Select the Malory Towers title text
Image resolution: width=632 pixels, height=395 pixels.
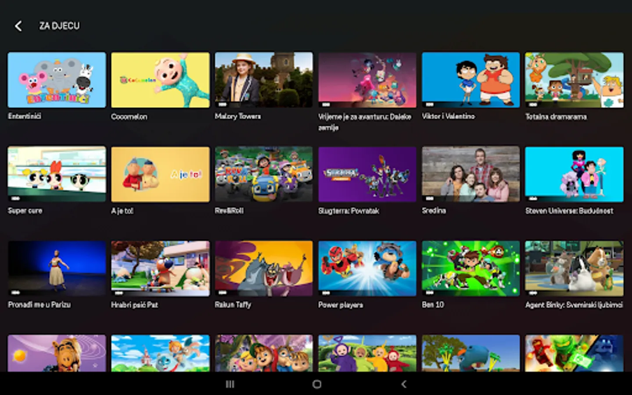point(238,116)
